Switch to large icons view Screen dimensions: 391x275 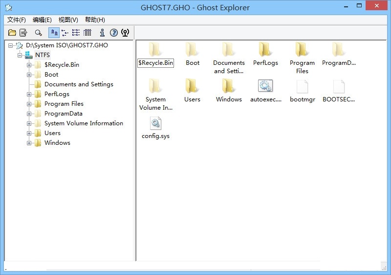coord(54,33)
